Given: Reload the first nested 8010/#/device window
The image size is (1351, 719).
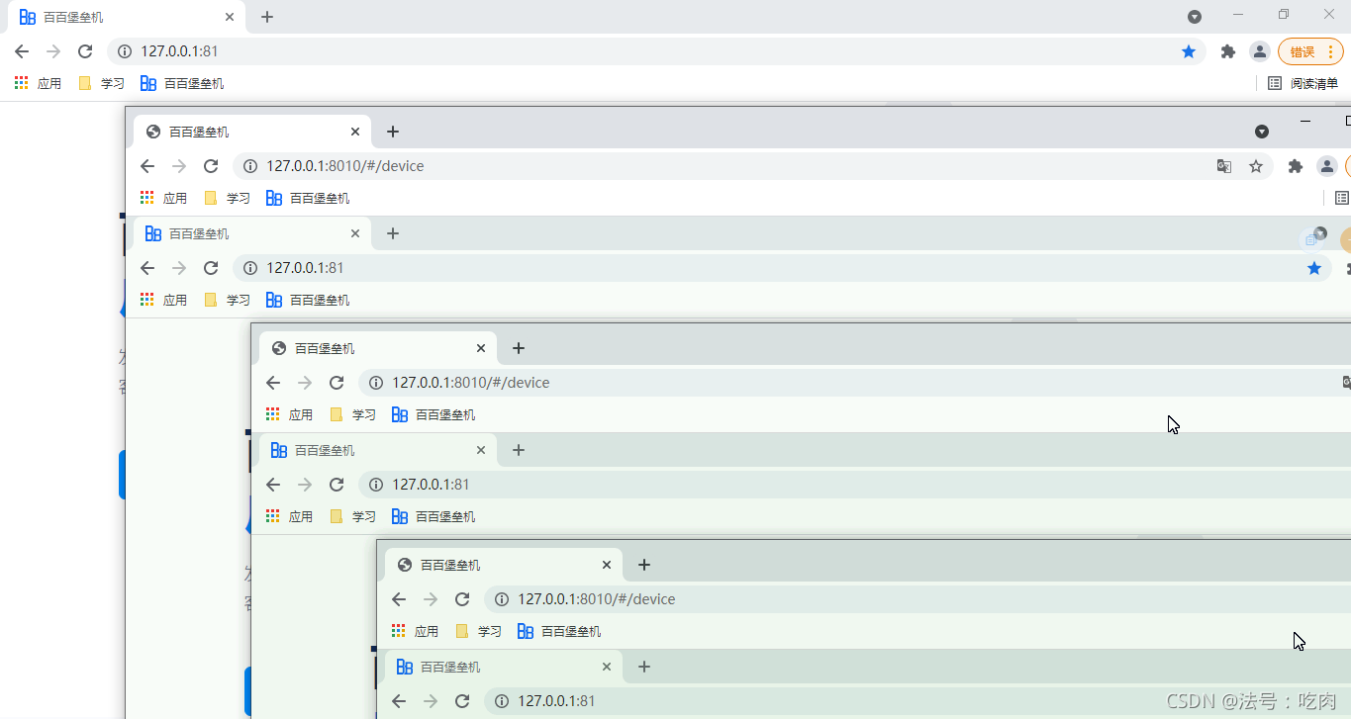Looking at the screenshot, I should (211, 166).
